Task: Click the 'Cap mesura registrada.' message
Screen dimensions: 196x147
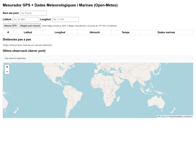Action: click(15, 58)
